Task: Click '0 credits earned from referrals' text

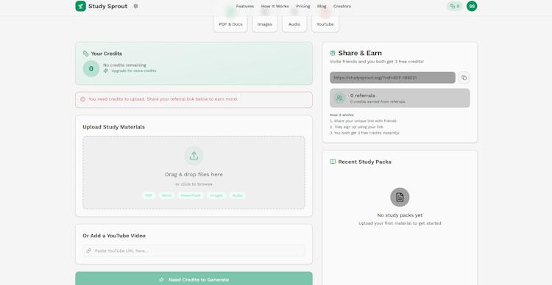Action: coord(378,101)
